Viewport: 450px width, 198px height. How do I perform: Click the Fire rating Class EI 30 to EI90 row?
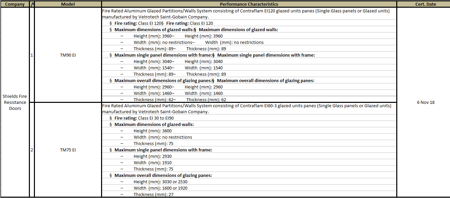(144, 118)
